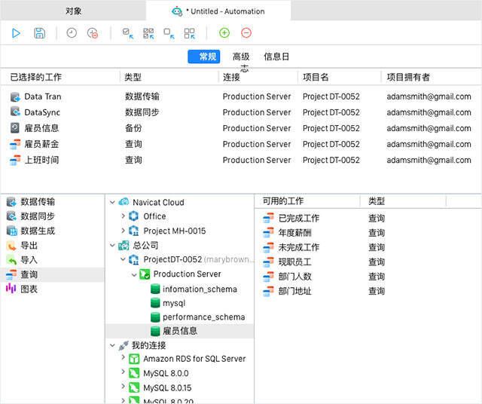
Task: Select 图表 in the job type sidebar
Action: (x=29, y=289)
